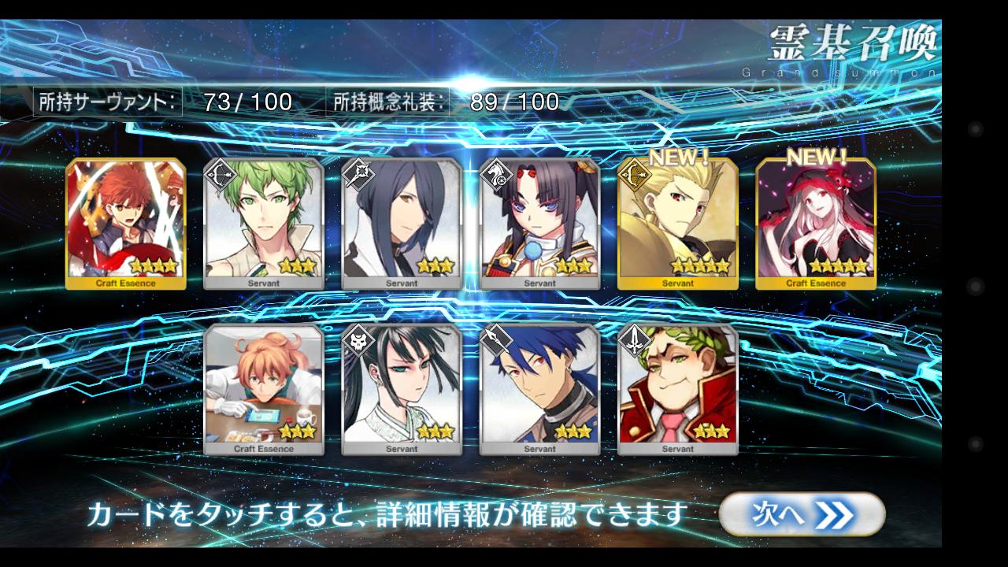Click the Rider class horse icon

[x=495, y=174]
